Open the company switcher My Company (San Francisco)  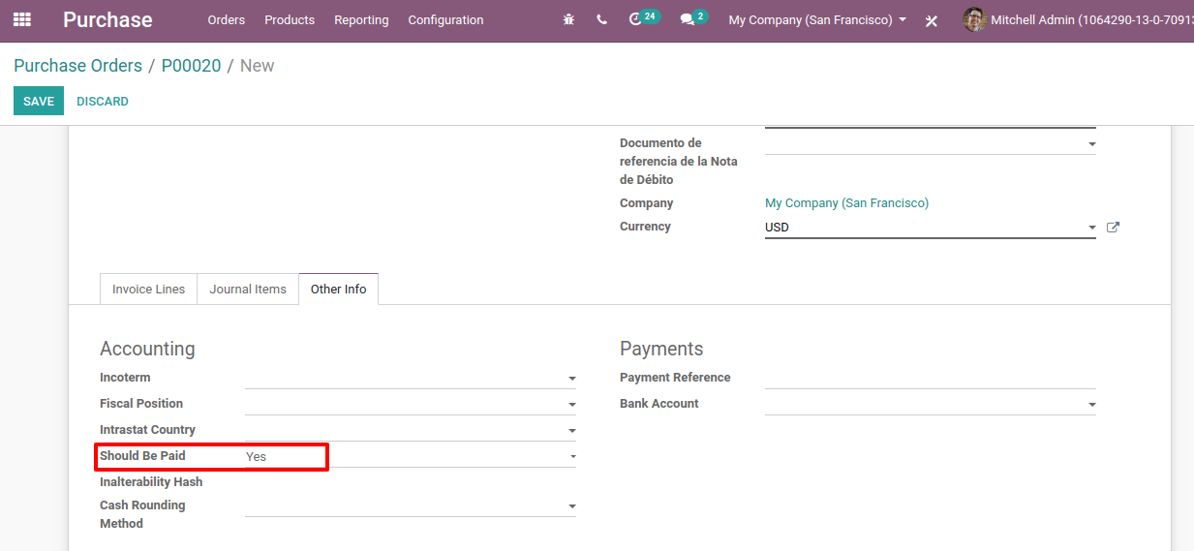[x=817, y=19]
